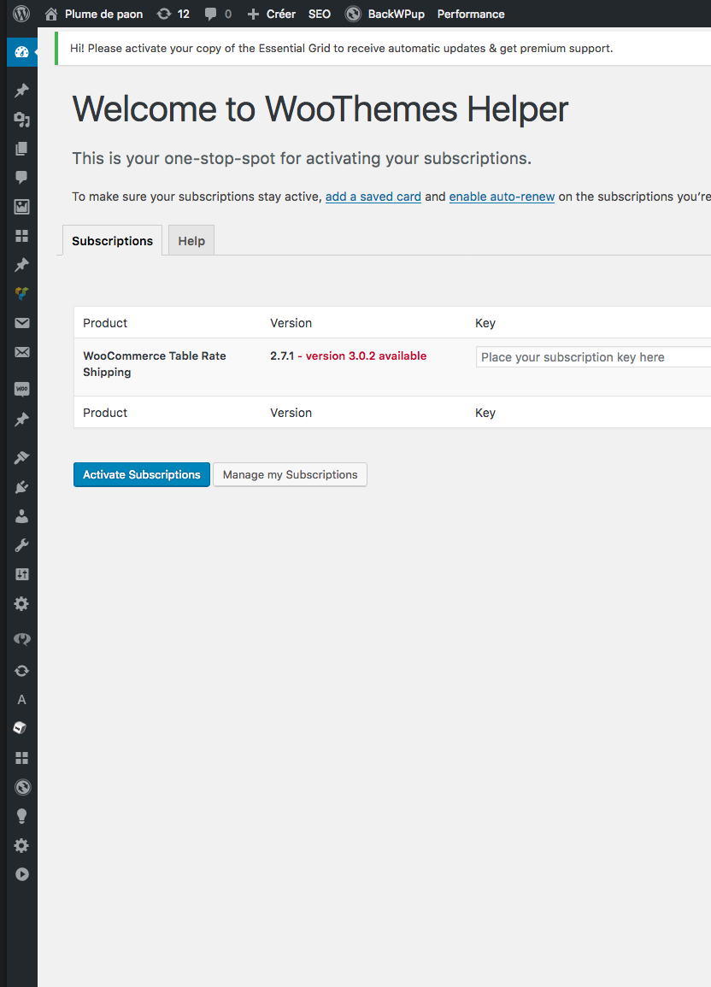
Task: Open the WooCommerce Woo icon
Action: 21,389
